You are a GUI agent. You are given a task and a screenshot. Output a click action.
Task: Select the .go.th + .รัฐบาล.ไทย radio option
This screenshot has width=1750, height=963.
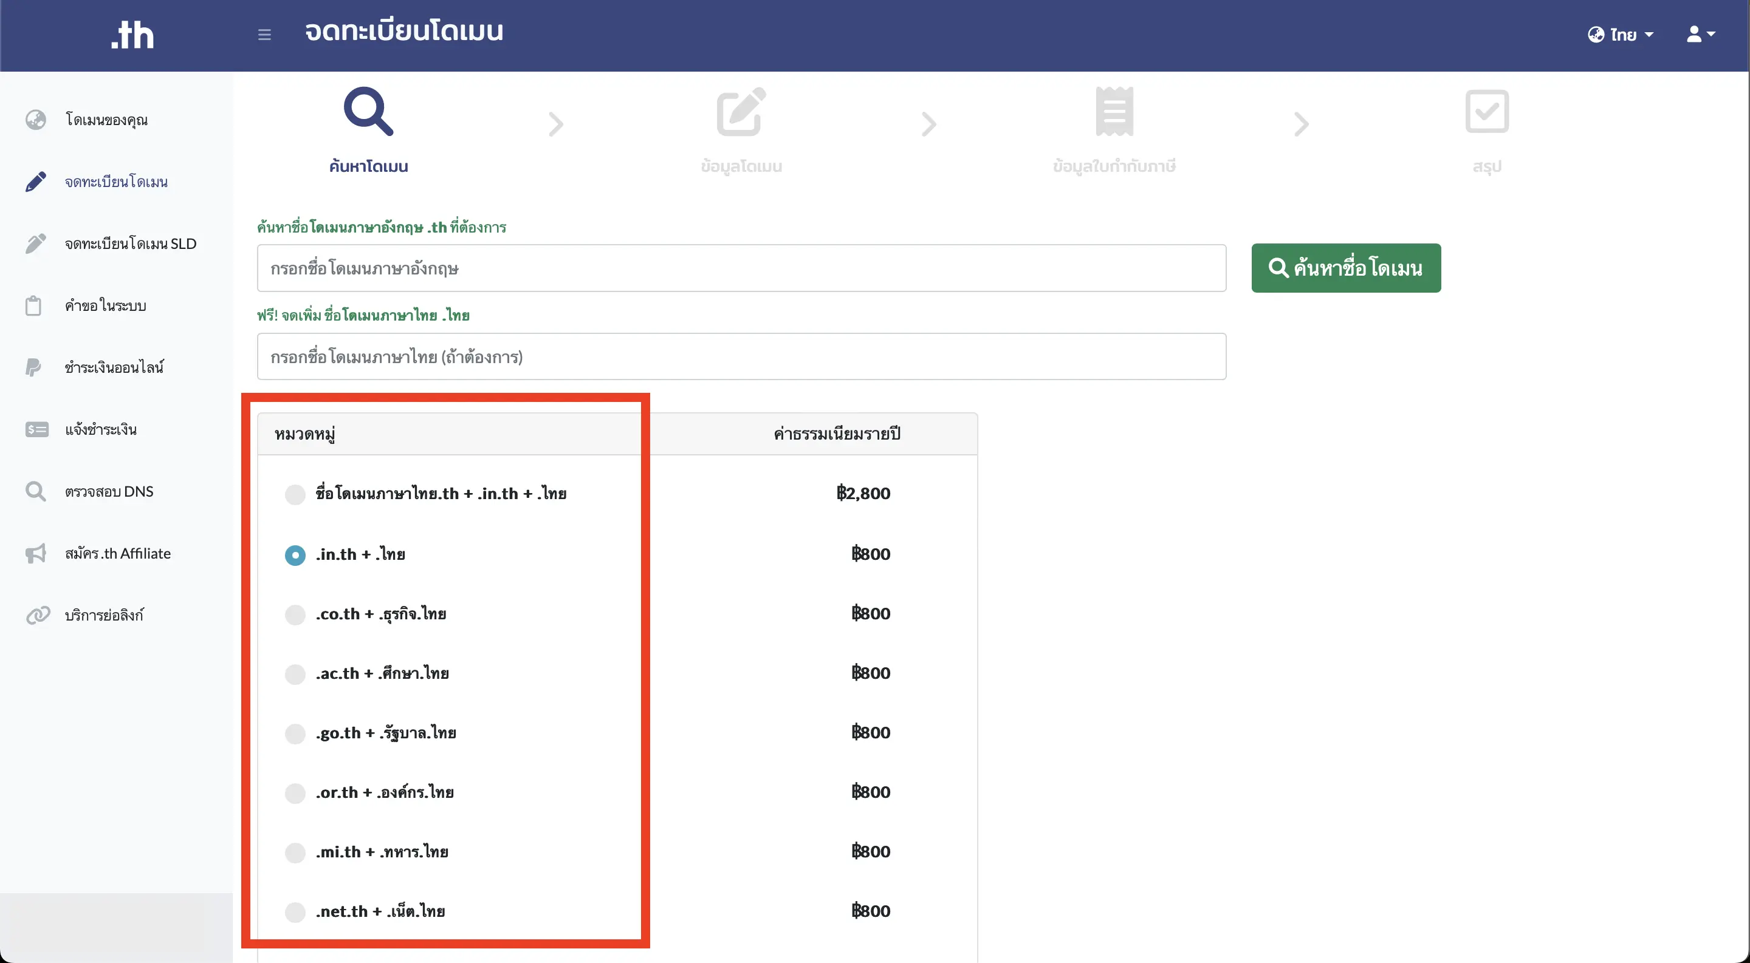pyautogui.click(x=295, y=733)
